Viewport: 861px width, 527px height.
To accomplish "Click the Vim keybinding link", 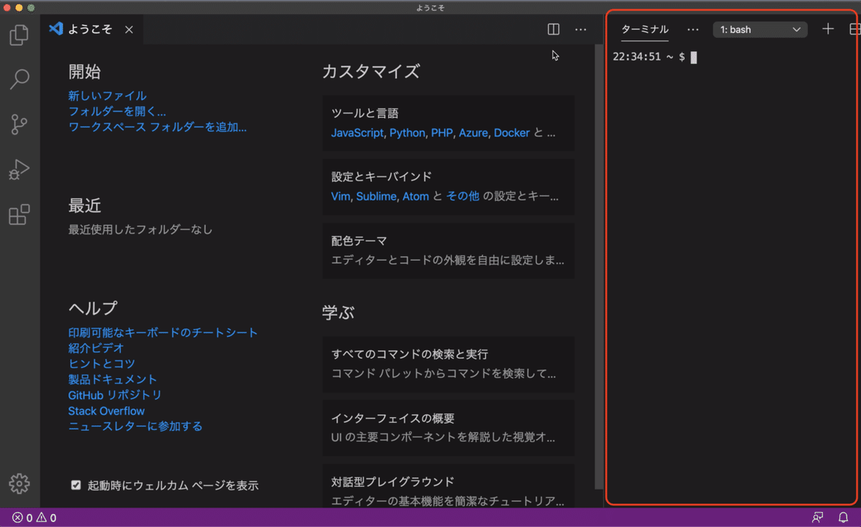I will pos(340,196).
